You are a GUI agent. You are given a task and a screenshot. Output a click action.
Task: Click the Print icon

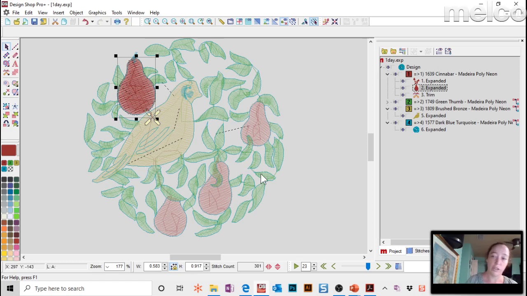coord(117,22)
